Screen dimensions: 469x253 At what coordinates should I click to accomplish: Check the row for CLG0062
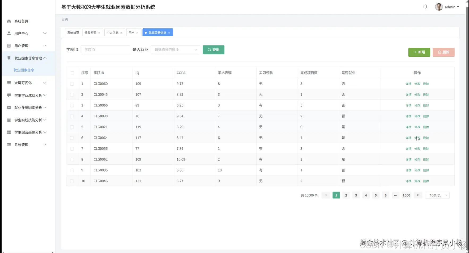(72, 159)
